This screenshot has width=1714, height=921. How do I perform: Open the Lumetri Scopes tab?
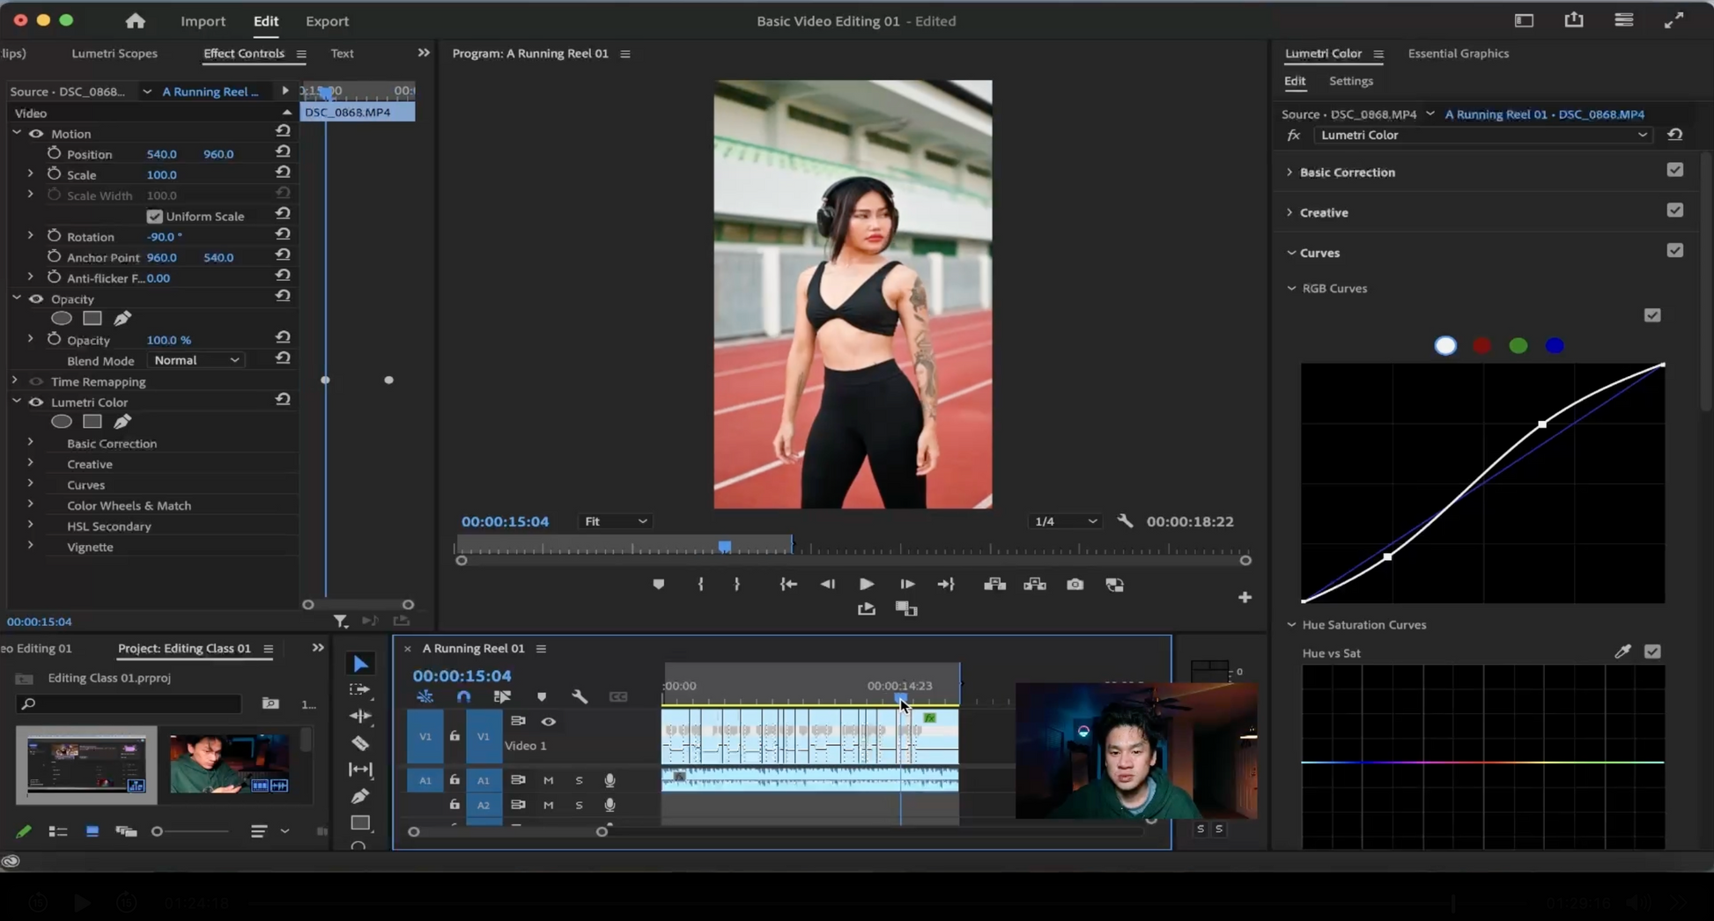pos(115,54)
